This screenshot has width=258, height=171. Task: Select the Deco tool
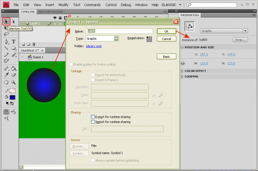pyautogui.click(x=6, y=61)
